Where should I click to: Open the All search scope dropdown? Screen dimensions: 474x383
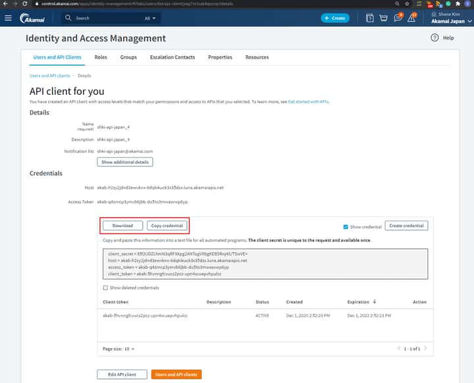(151, 18)
